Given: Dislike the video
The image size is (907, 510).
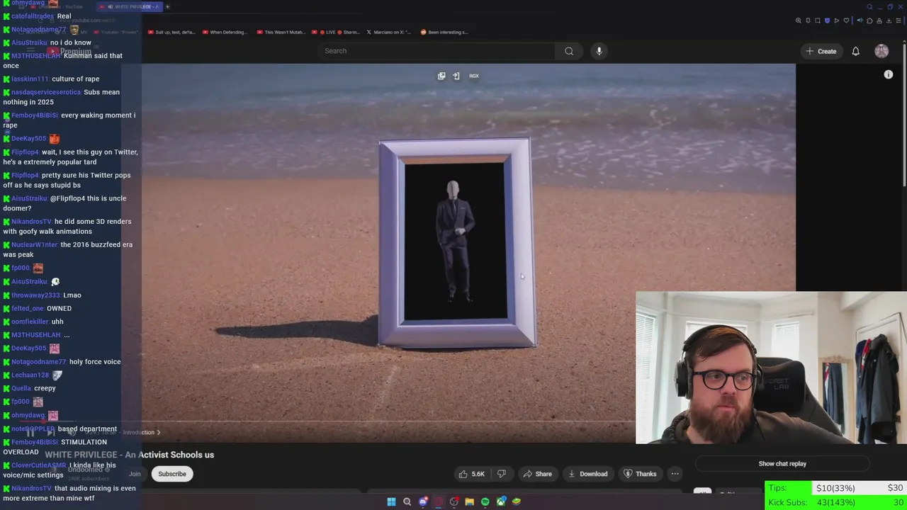Looking at the screenshot, I should point(502,474).
